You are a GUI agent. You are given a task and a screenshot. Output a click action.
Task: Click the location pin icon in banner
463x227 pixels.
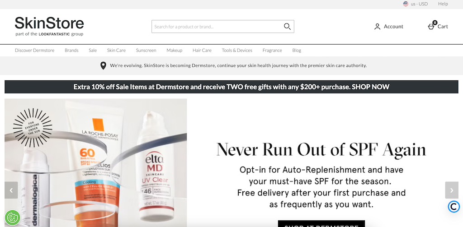click(103, 65)
